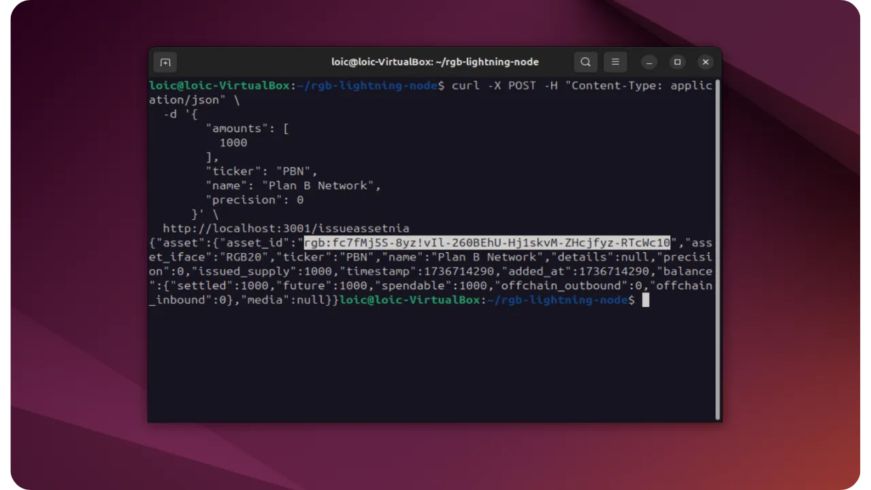871x490 pixels.
Task: Minimize the terminal window
Action: coord(649,62)
